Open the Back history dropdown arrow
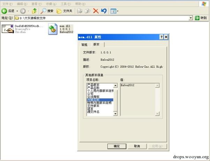 (x=17, y=11)
